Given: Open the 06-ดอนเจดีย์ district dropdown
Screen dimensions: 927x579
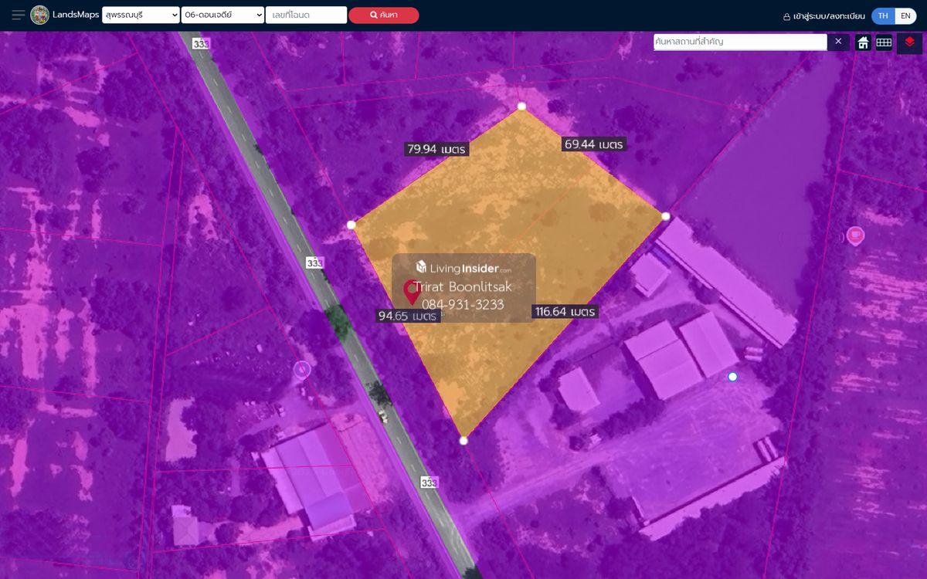Looking at the screenshot, I should pyautogui.click(x=222, y=15).
